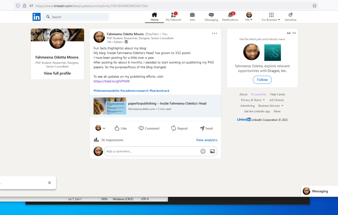Image resolution: width=338 pixels, height=215 pixels.
Task: Add an emoji to your comment
Action: [x=203, y=151]
